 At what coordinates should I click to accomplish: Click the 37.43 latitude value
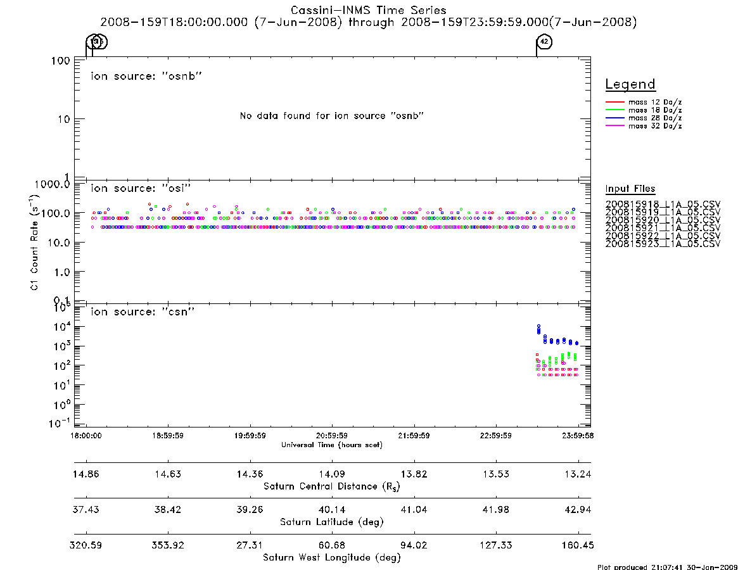pyautogui.click(x=86, y=510)
